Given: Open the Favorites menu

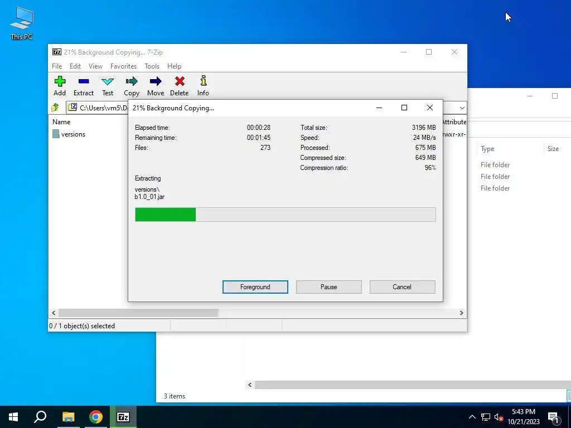Looking at the screenshot, I should [x=123, y=66].
